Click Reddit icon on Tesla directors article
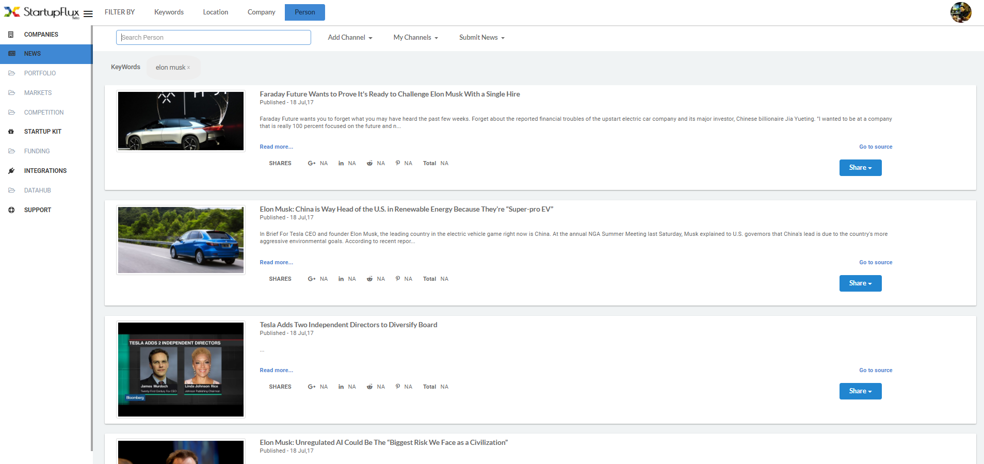 point(369,387)
